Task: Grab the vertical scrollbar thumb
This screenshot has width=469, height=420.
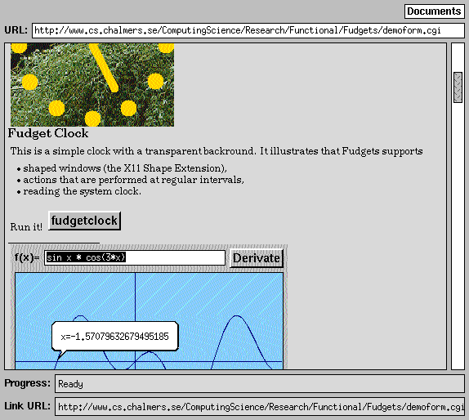Action: [x=458, y=87]
